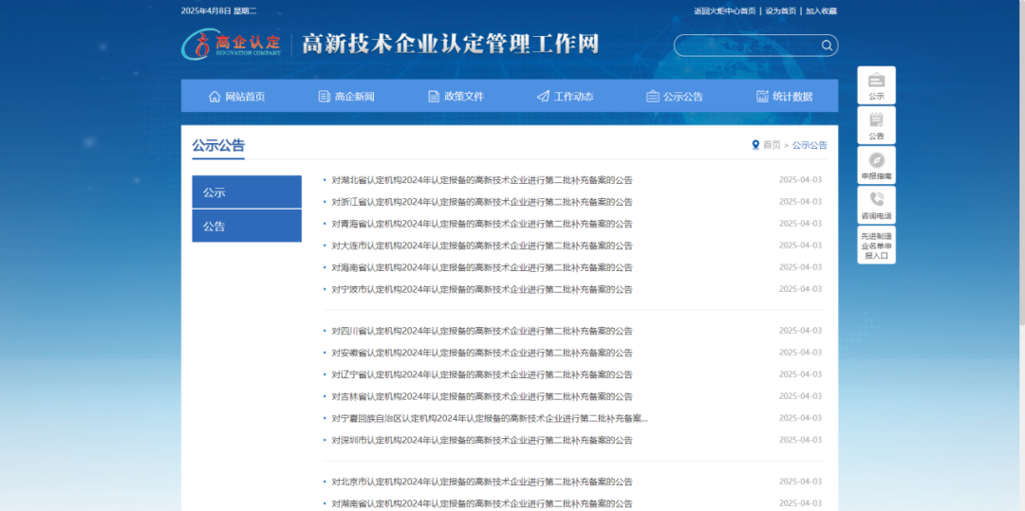Click the 加入收藏 link

(821, 11)
